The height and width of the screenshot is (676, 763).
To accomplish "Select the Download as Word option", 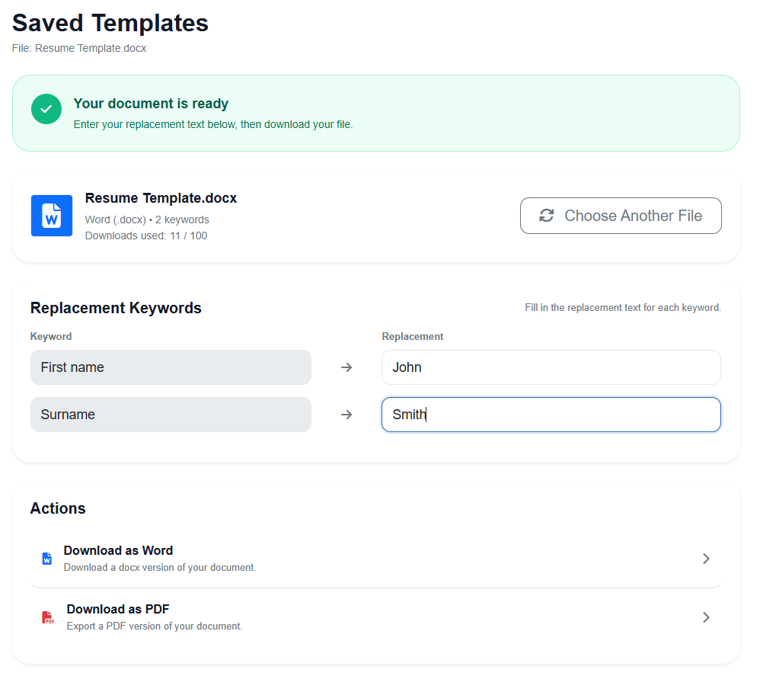I will pos(118,550).
